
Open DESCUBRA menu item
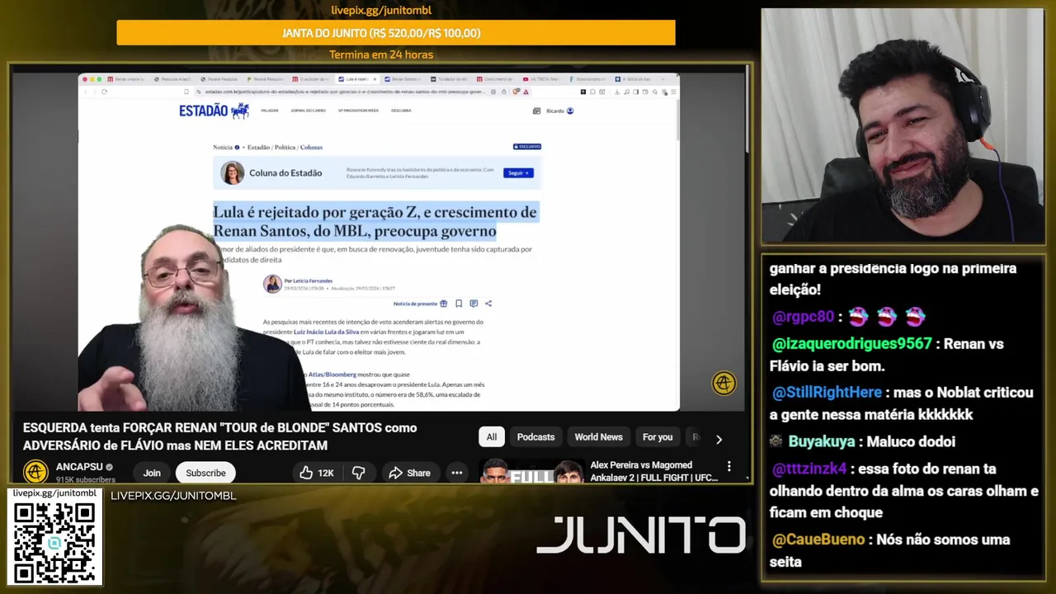coord(401,111)
